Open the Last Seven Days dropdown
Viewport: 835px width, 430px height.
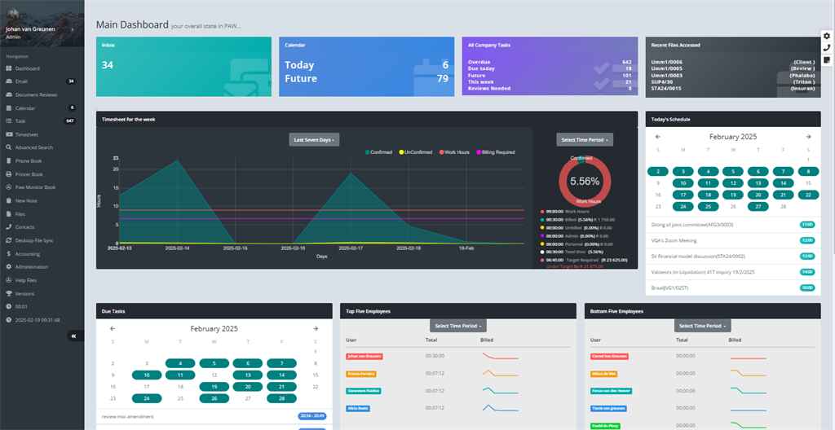pos(314,140)
